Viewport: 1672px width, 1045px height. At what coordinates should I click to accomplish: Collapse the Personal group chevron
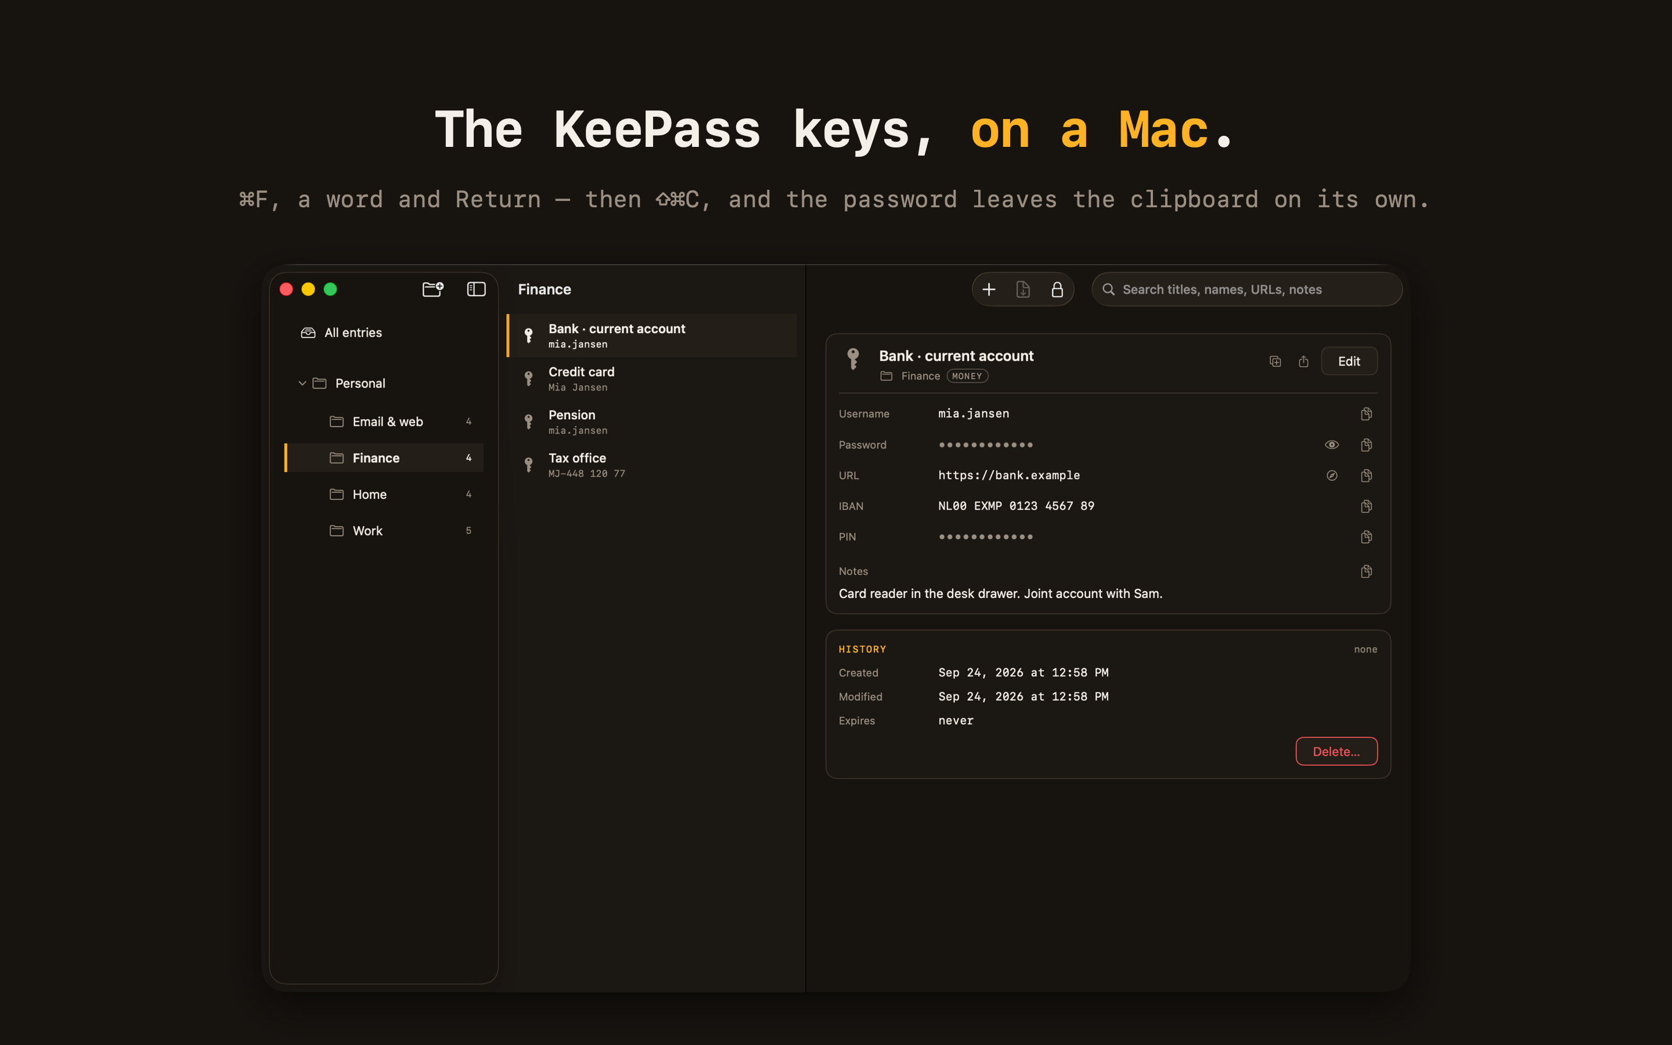[302, 384]
